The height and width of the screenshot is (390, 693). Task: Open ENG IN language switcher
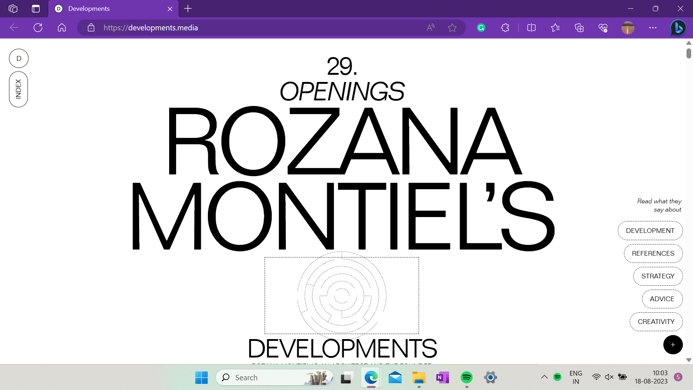(x=576, y=377)
